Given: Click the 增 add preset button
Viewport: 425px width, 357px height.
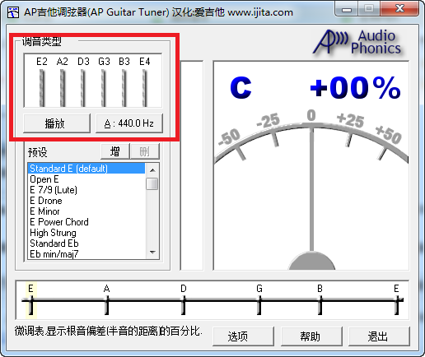Looking at the screenshot, I should click(115, 151).
